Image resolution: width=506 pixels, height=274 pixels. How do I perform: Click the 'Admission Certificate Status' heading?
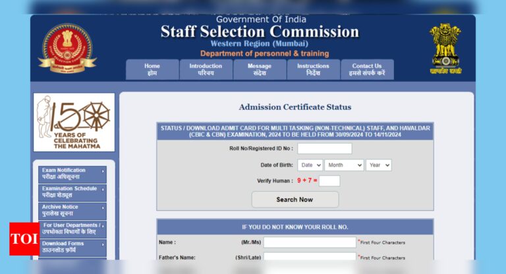click(x=295, y=107)
